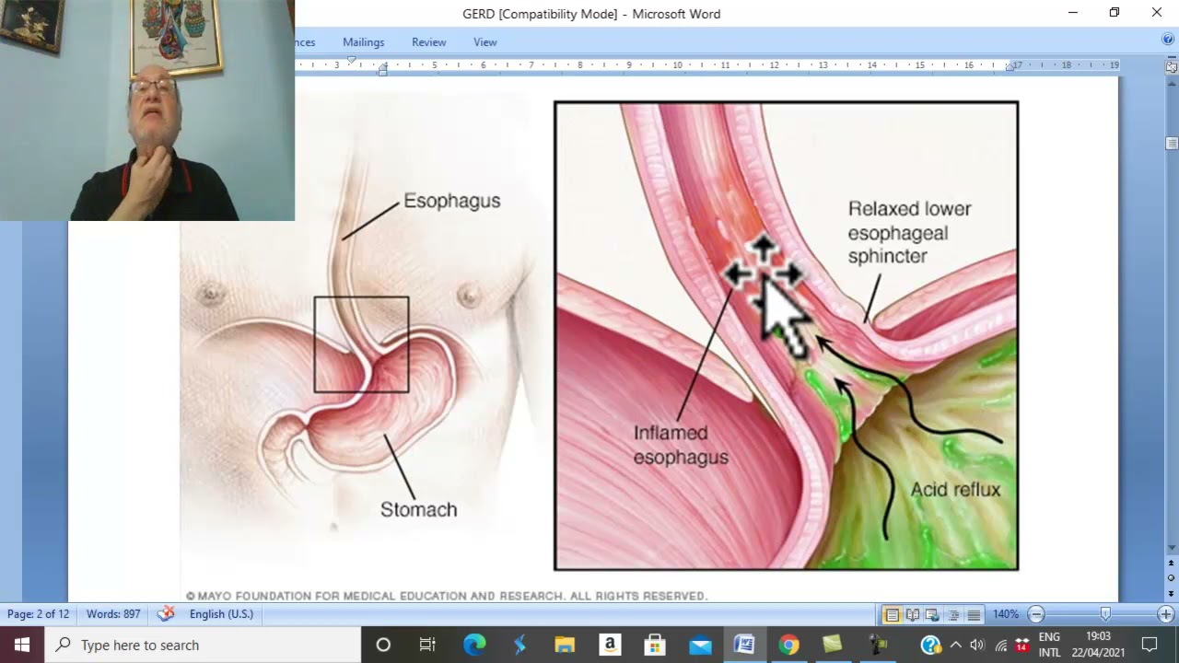The height and width of the screenshot is (663, 1179).
Task: Open zoom dialog via 140% level
Action: click(x=1006, y=614)
